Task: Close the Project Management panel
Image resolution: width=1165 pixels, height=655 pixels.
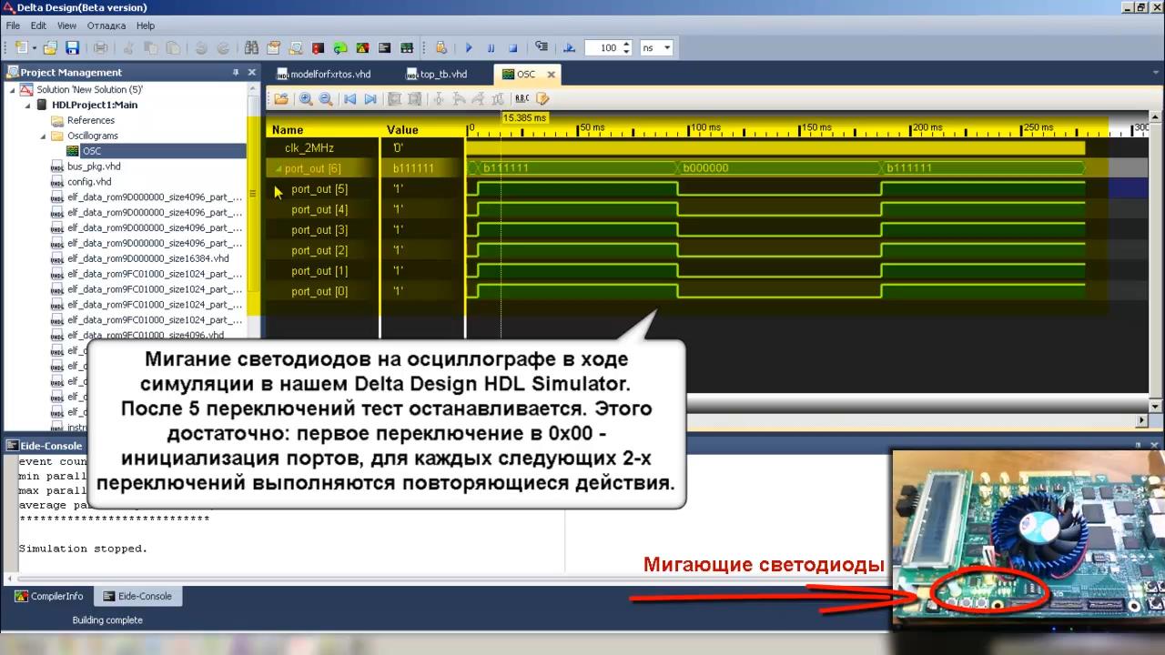Action: point(251,73)
